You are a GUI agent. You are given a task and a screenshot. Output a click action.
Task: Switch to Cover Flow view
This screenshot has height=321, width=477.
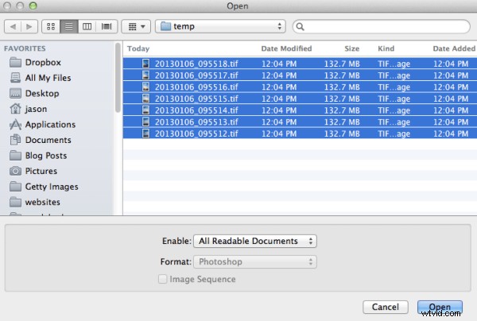tap(106, 26)
